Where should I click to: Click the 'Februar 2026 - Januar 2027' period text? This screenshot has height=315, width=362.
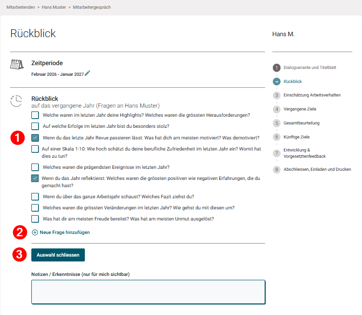coord(57,74)
